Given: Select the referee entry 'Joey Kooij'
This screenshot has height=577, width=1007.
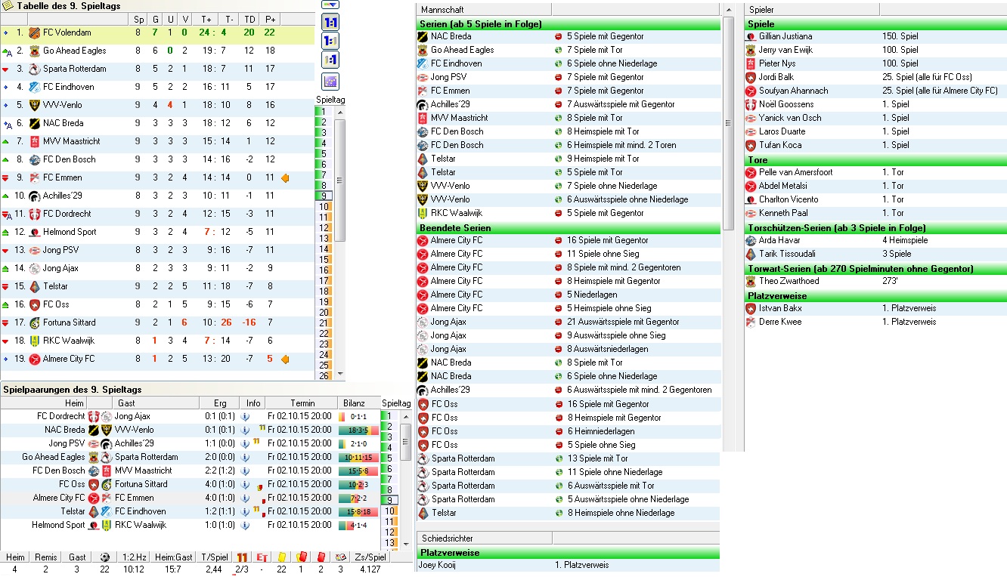Looking at the screenshot, I should click(568, 565).
